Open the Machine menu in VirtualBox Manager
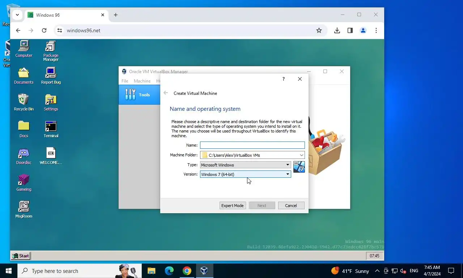This screenshot has width=463, height=278. (x=142, y=81)
